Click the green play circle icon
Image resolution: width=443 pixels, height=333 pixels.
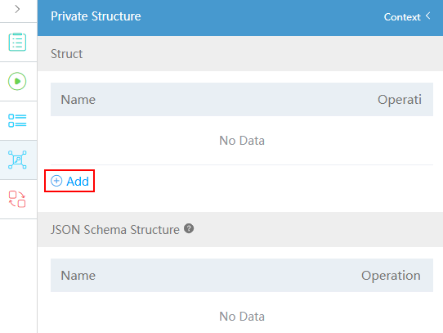(17, 81)
